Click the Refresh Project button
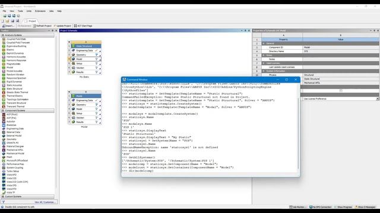The width and height of the screenshot is (380, 213). coord(42,26)
